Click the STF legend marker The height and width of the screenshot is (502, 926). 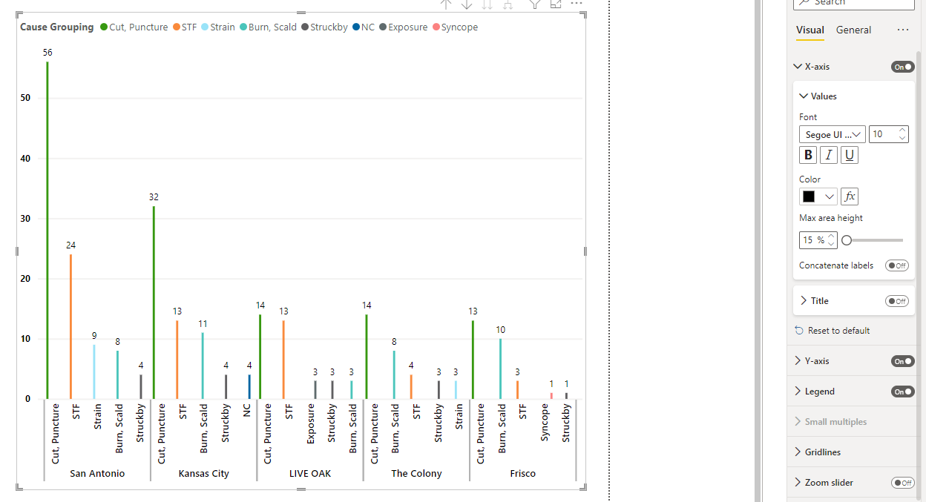177,27
